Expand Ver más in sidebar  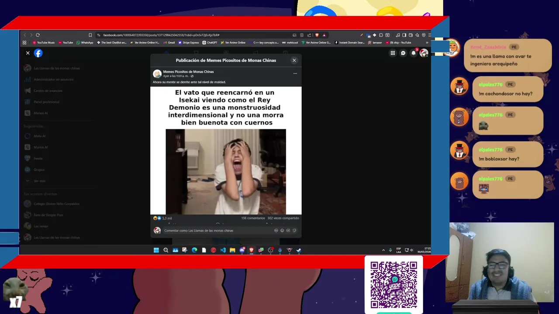coord(39,181)
